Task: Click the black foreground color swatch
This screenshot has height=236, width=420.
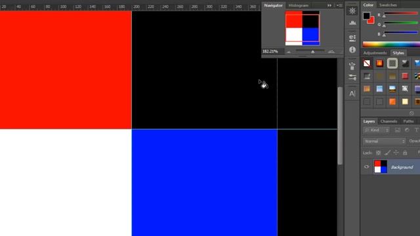Action: (366, 16)
